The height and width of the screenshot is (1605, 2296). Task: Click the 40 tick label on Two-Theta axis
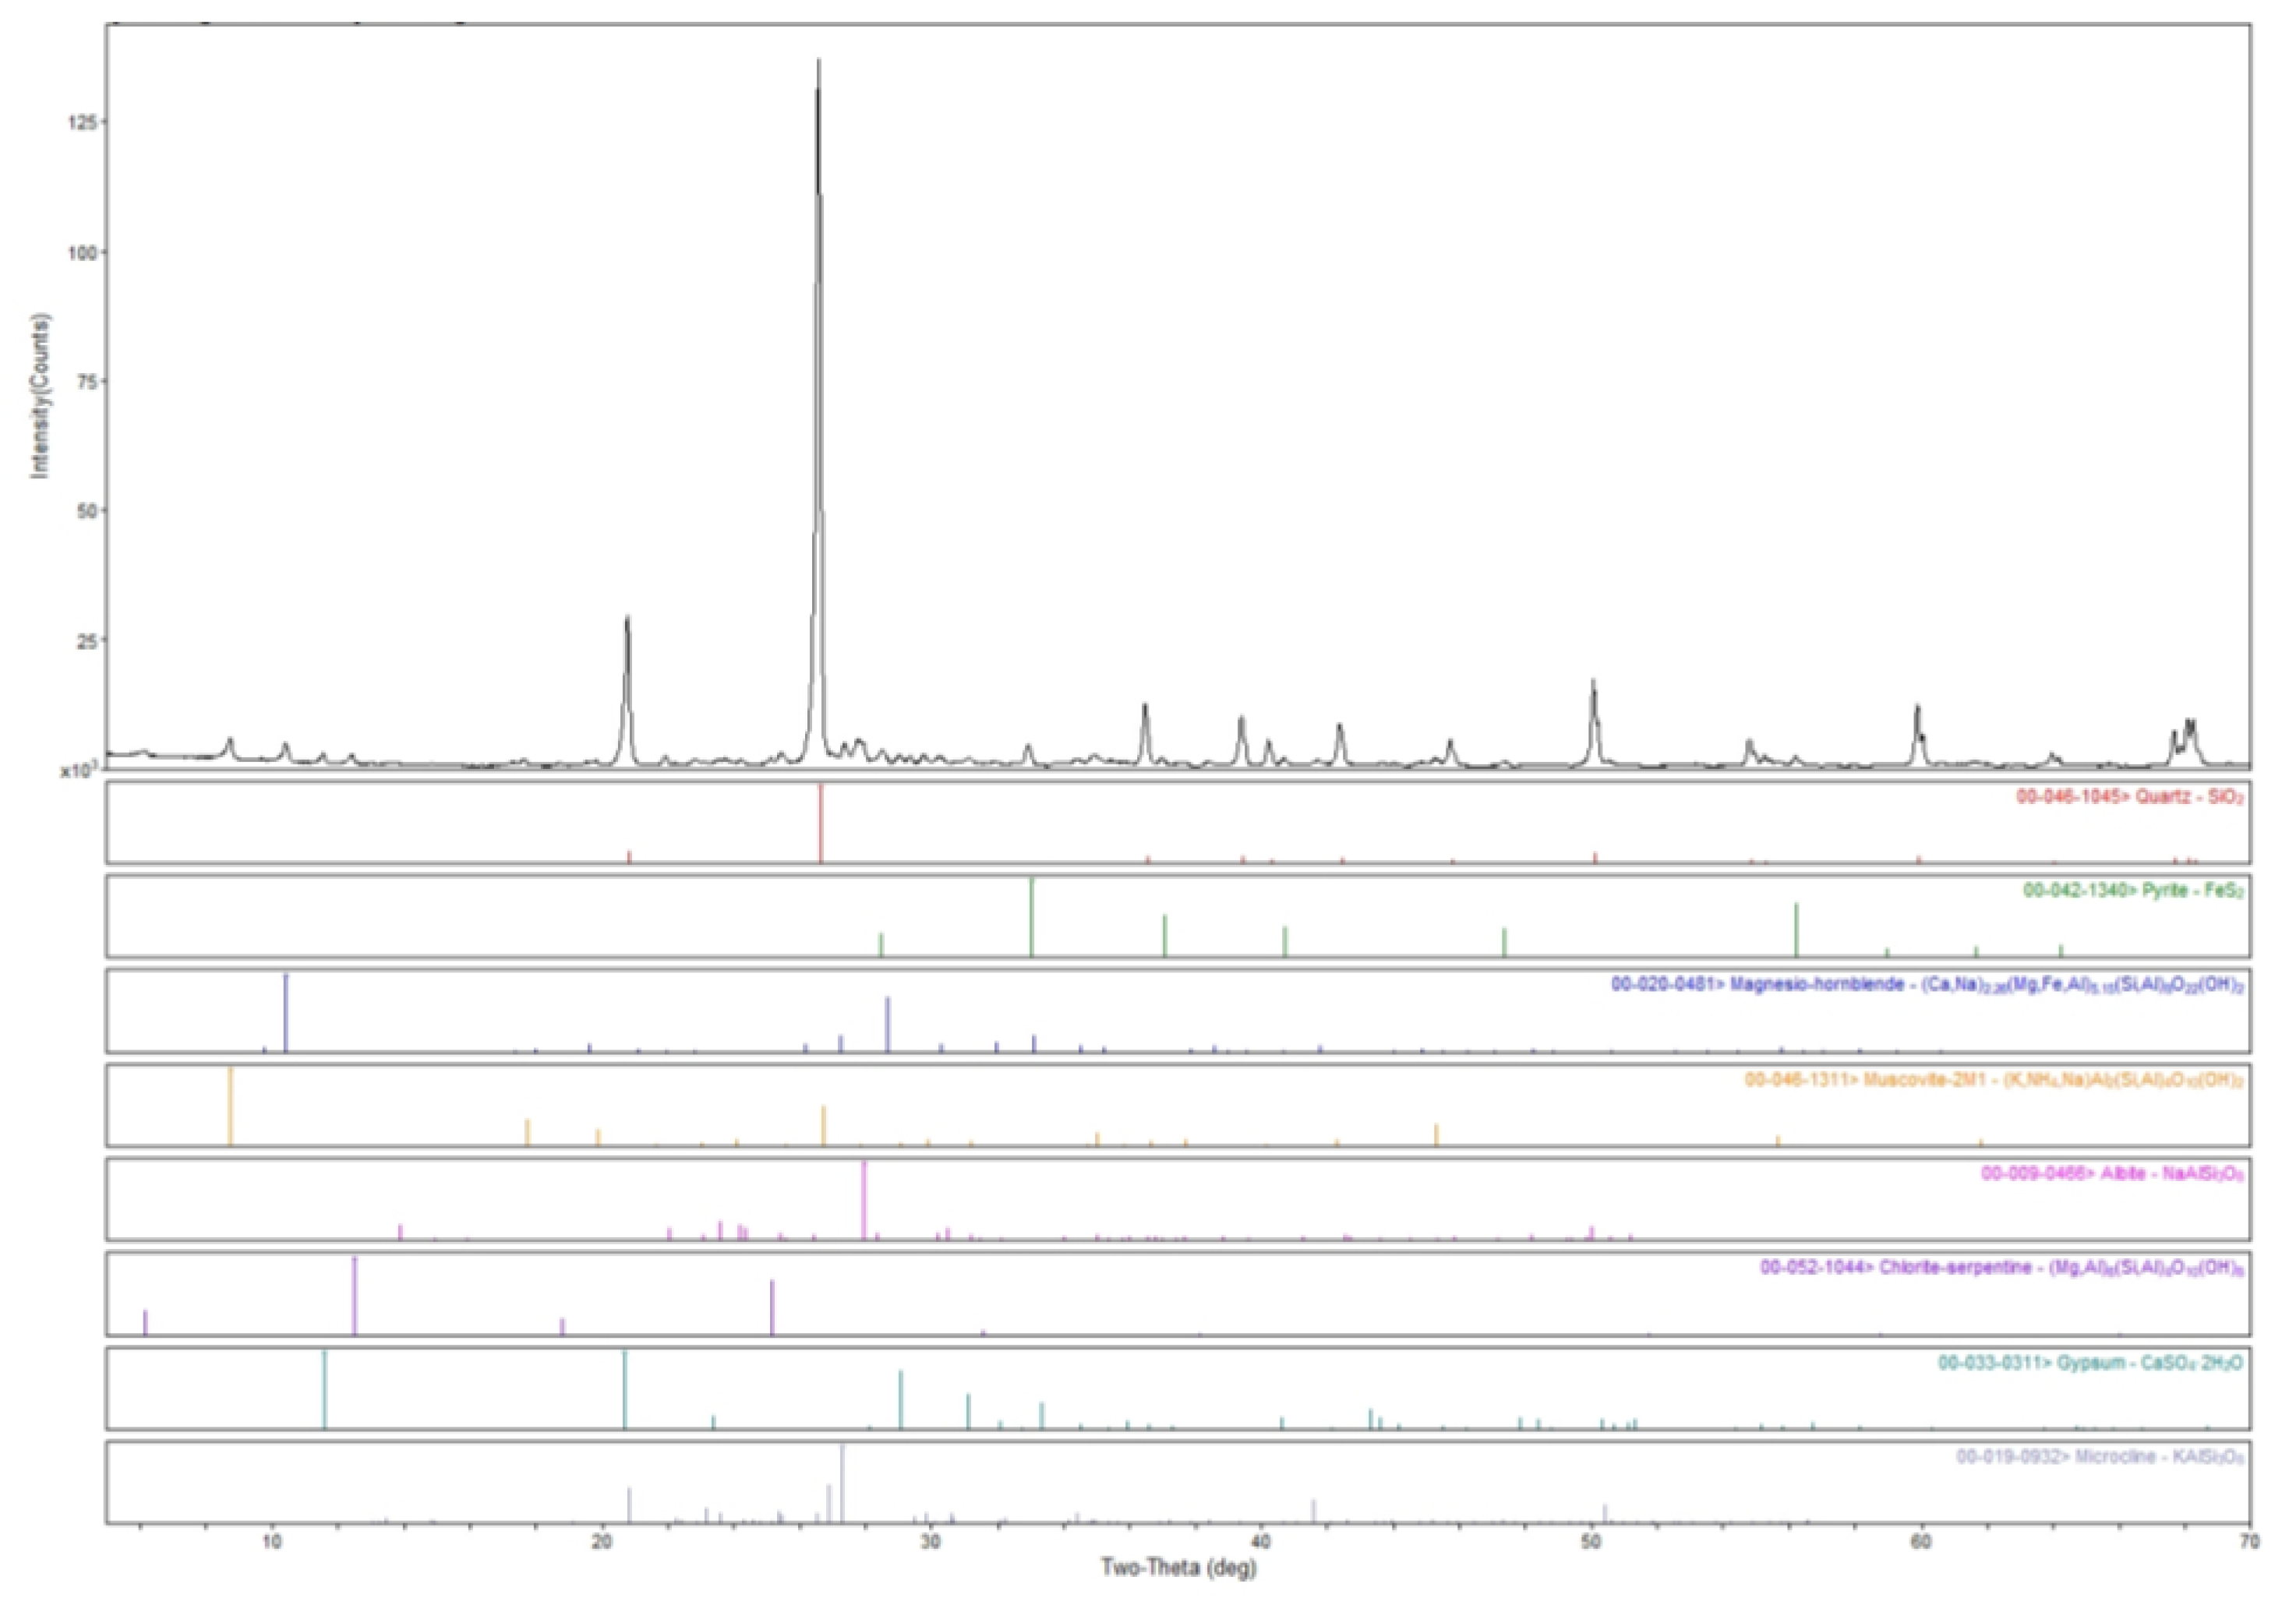pyautogui.click(x=1261, y=1543)
